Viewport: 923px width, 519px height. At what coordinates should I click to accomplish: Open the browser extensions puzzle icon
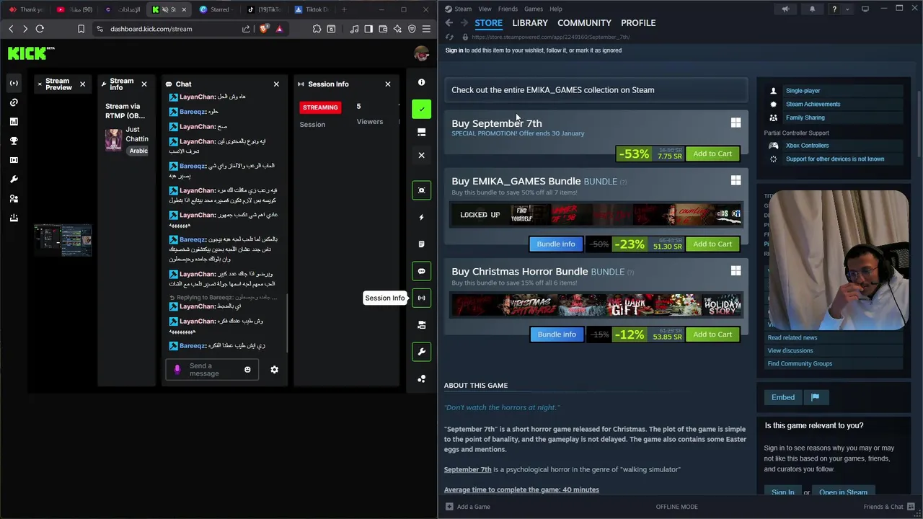click(317, 29)
